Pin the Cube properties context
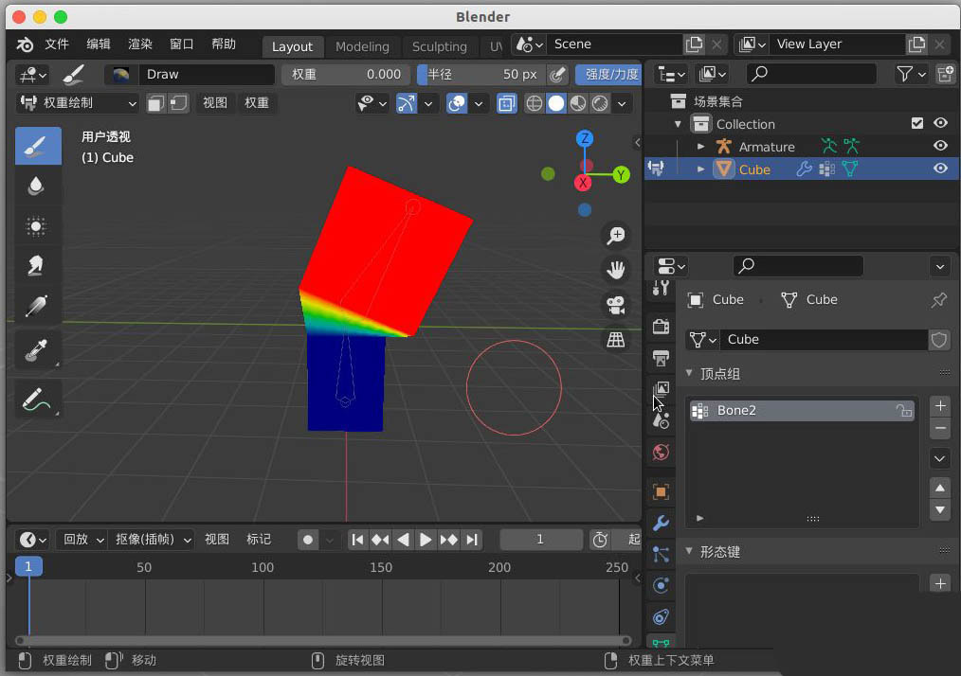 point(938,299)
